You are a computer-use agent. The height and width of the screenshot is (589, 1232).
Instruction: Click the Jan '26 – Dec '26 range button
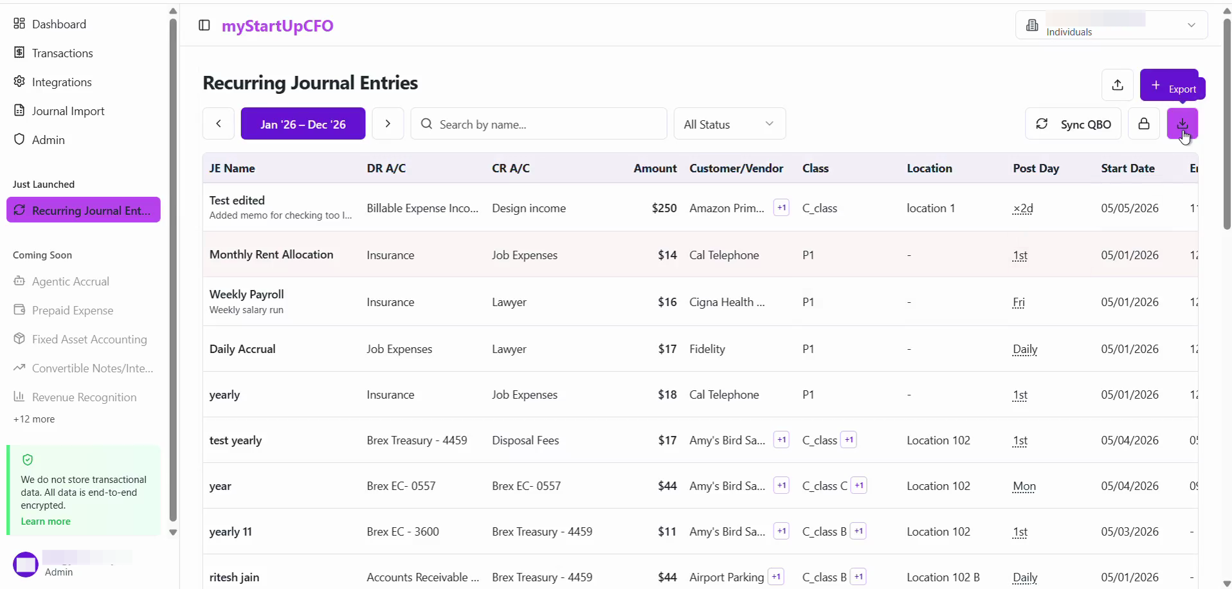(303, 123)
